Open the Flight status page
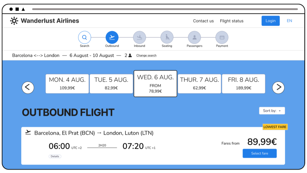 coord(232,21)
